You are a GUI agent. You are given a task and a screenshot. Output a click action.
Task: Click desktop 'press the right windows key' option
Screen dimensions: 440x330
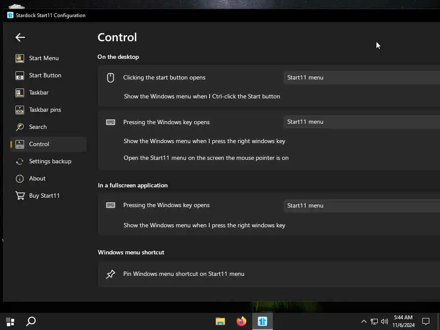(204, 141)
